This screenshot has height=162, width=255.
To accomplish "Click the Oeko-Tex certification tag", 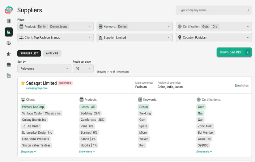I will click(204, 139).
